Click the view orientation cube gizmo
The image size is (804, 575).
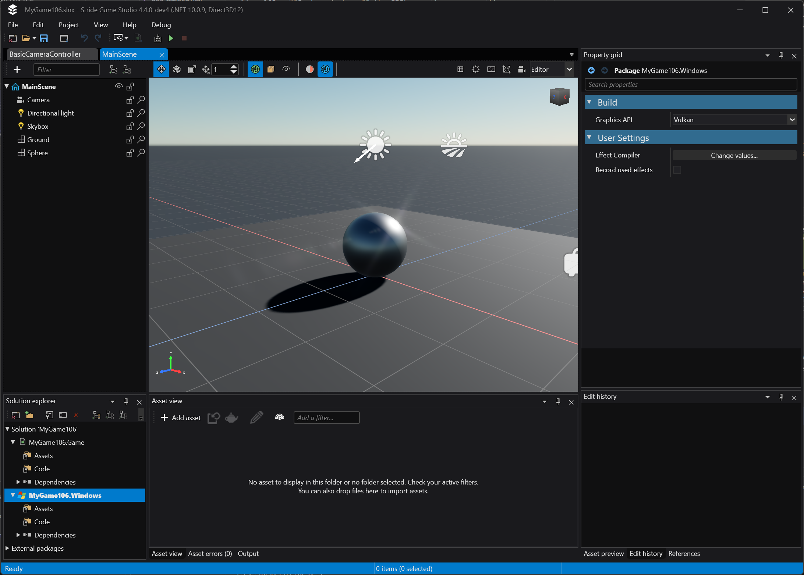559,97
